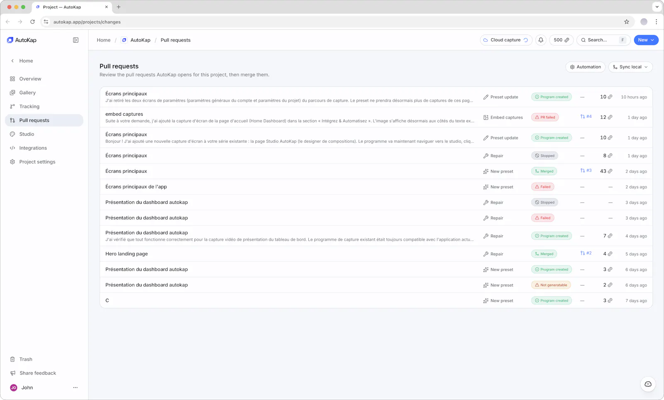
Task: Open PR link #2 on Hero landing page row
Action: click(x=586, y=253)
